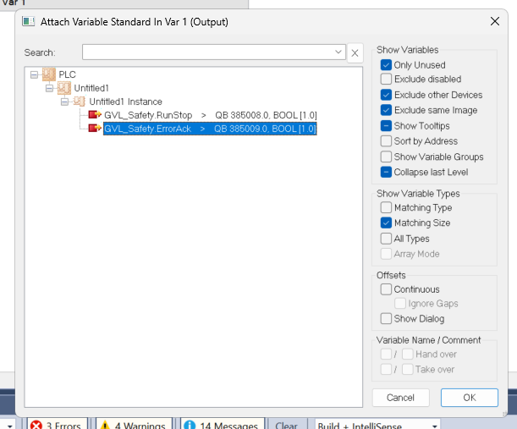This screenshot has width=517, height=429.
Task: Click the Search input field
Action: click(214, 52)
